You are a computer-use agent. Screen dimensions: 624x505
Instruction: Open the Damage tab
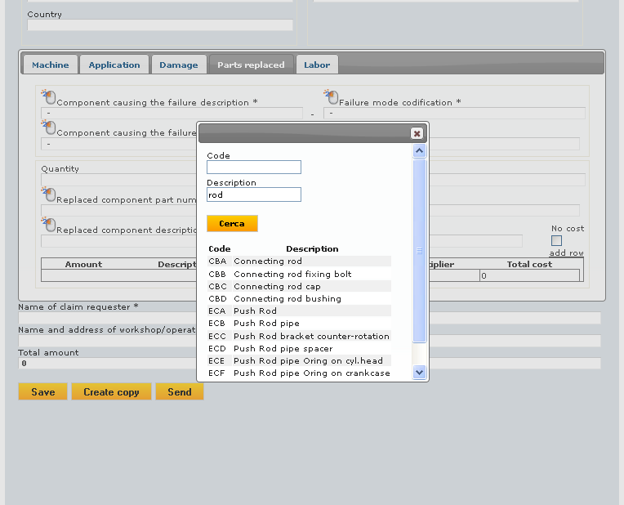pos(179,65)
